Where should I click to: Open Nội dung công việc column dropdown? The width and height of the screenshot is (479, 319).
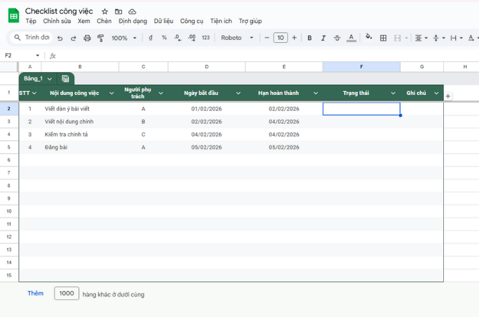[x=112, y=93]
